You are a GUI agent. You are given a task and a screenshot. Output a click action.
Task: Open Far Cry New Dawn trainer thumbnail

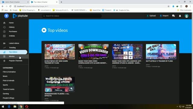pos(60,52)
